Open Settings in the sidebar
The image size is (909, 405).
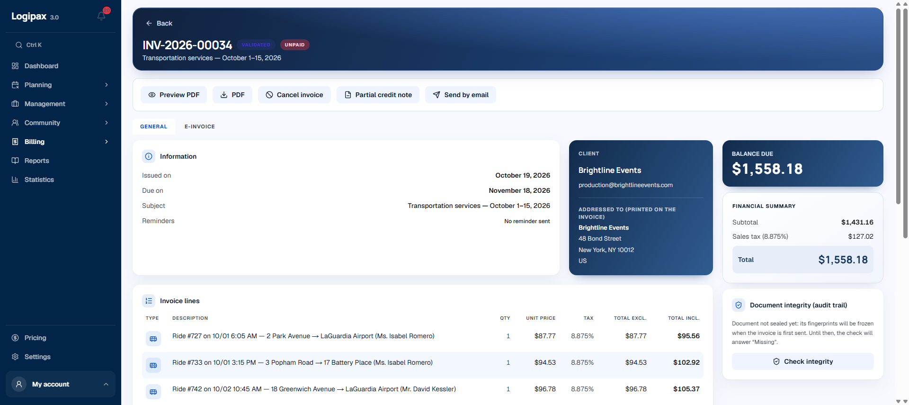pyautogui.click(x=61, y=357)
